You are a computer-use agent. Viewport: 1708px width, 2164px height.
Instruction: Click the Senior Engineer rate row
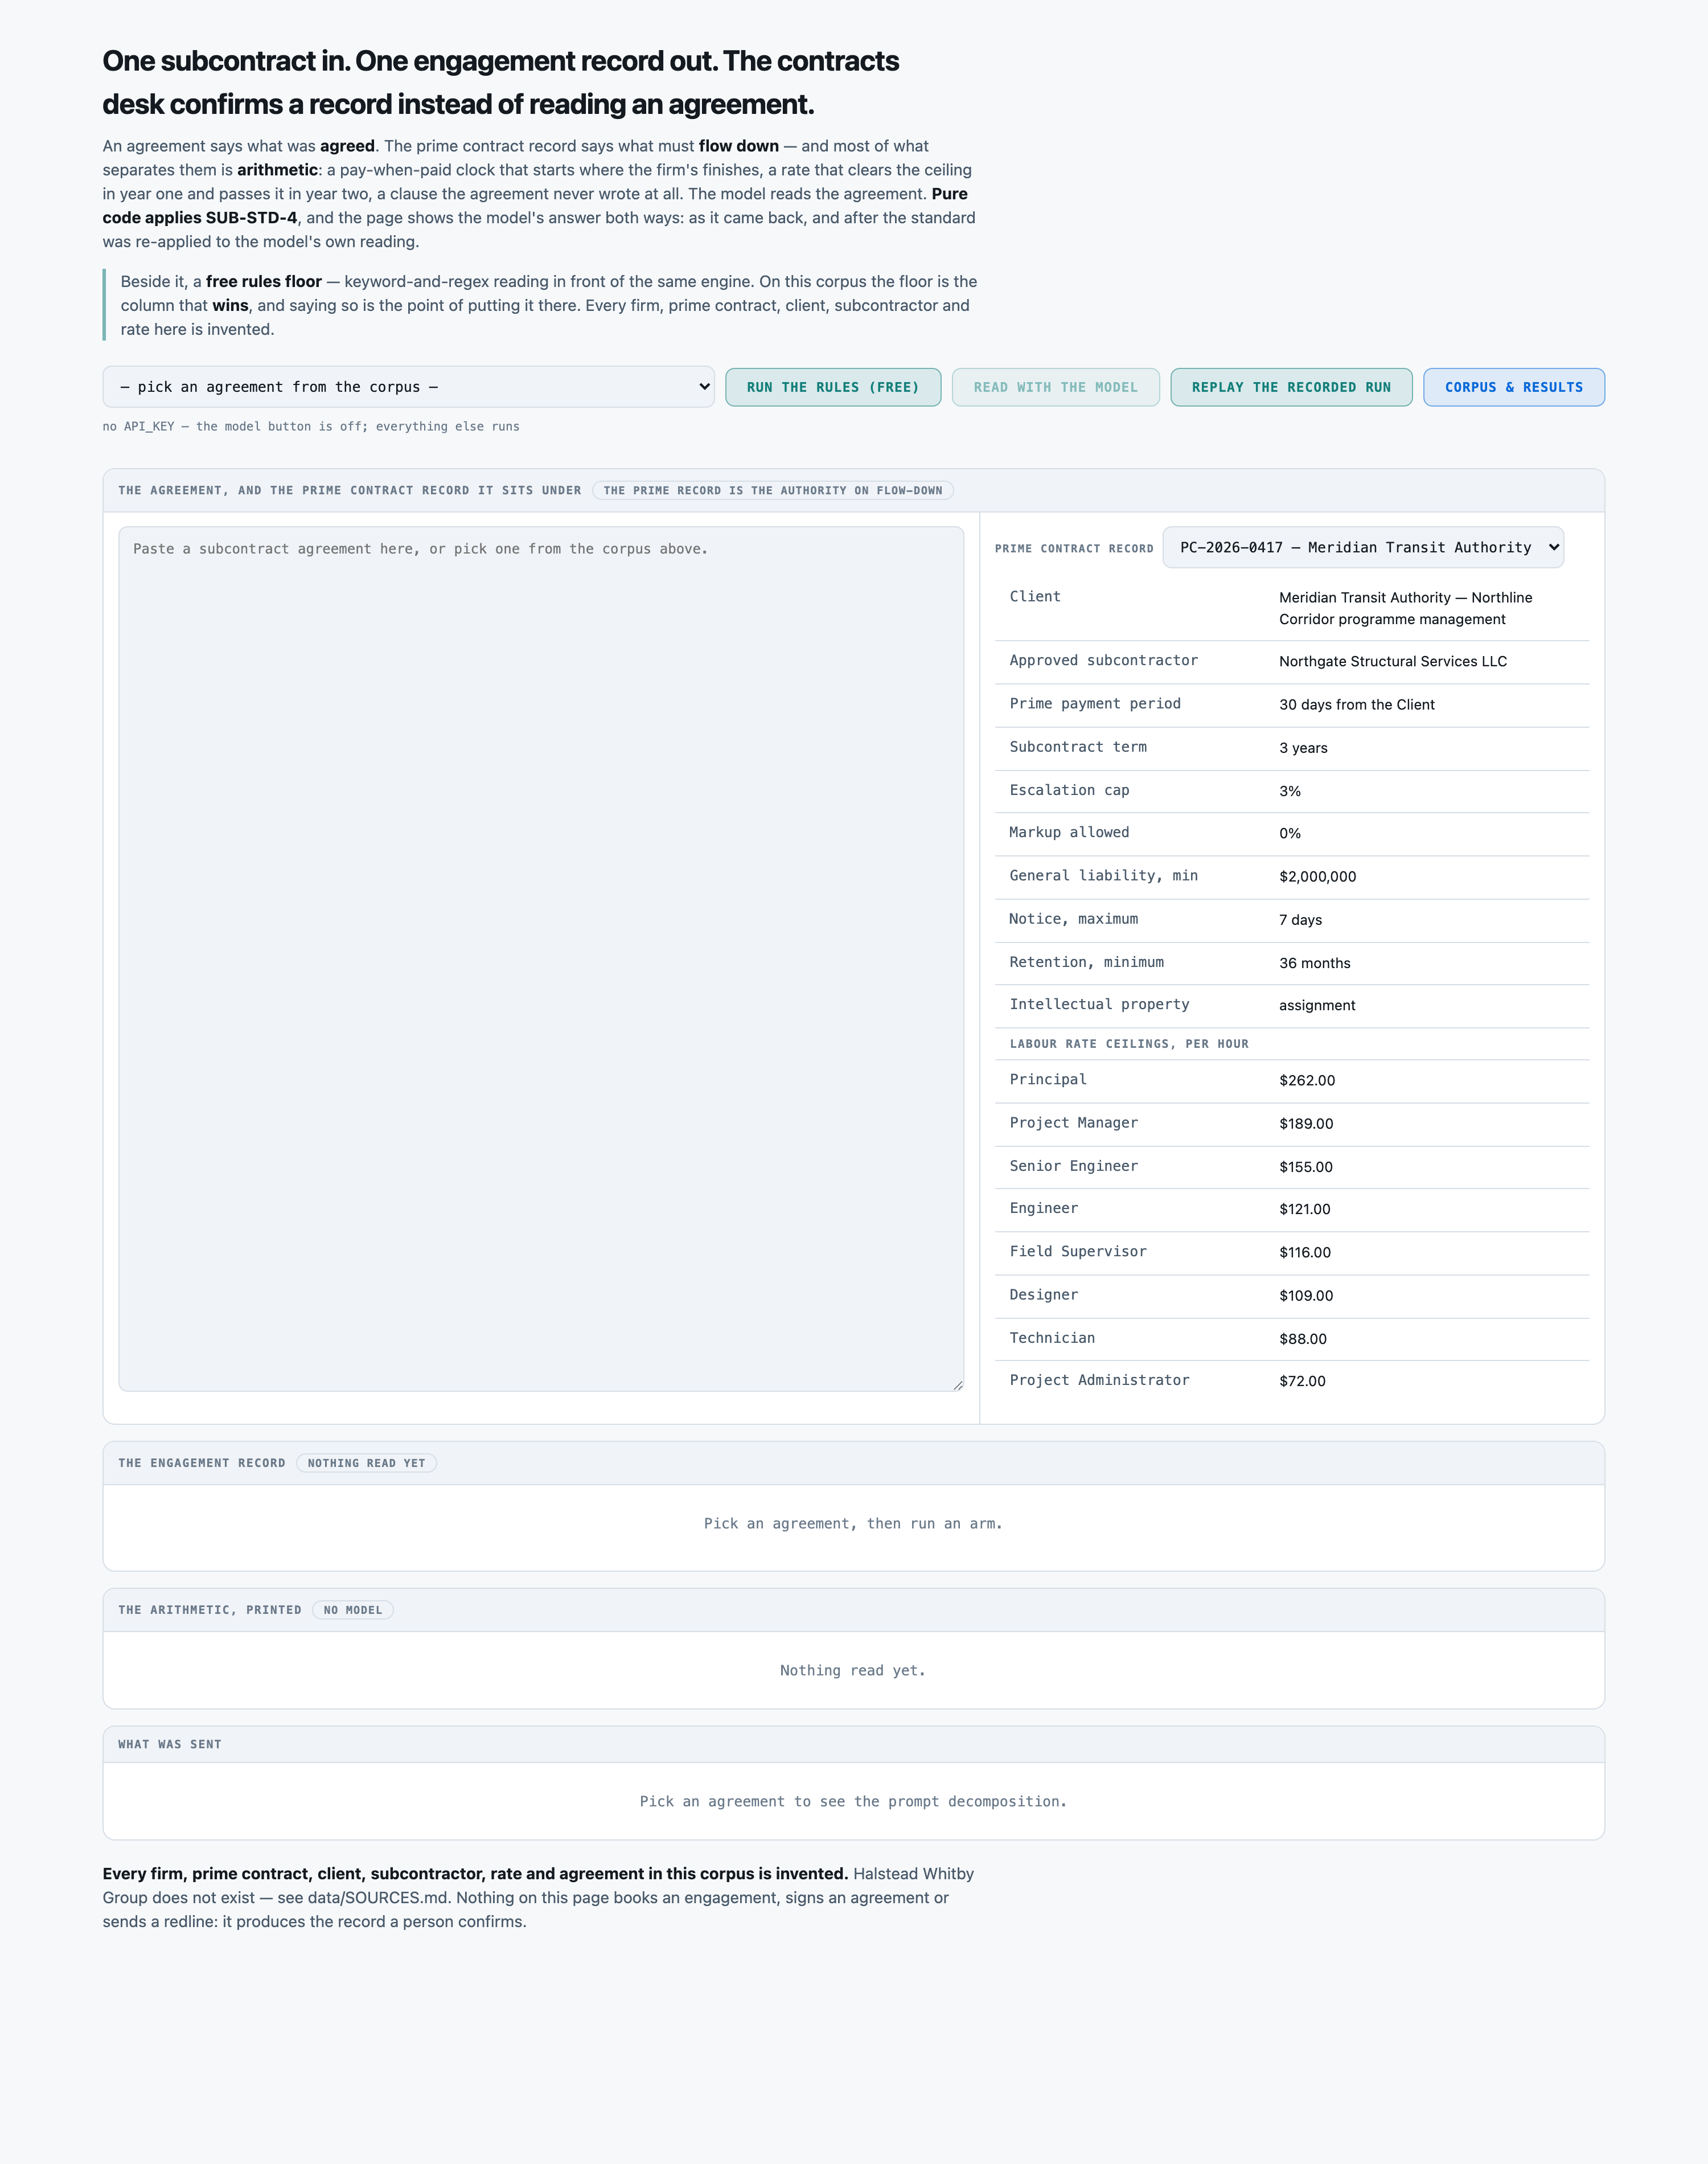coord(1292,1167)
